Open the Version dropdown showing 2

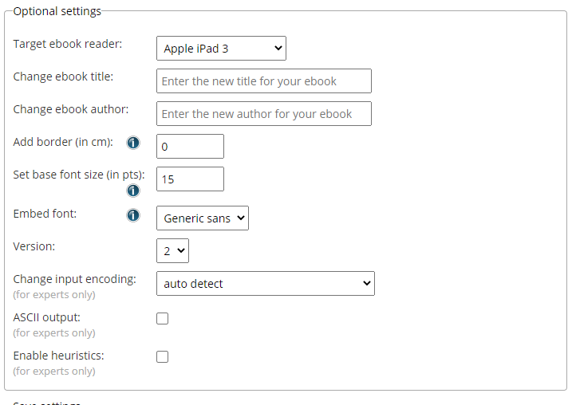[x=172, y=251]
